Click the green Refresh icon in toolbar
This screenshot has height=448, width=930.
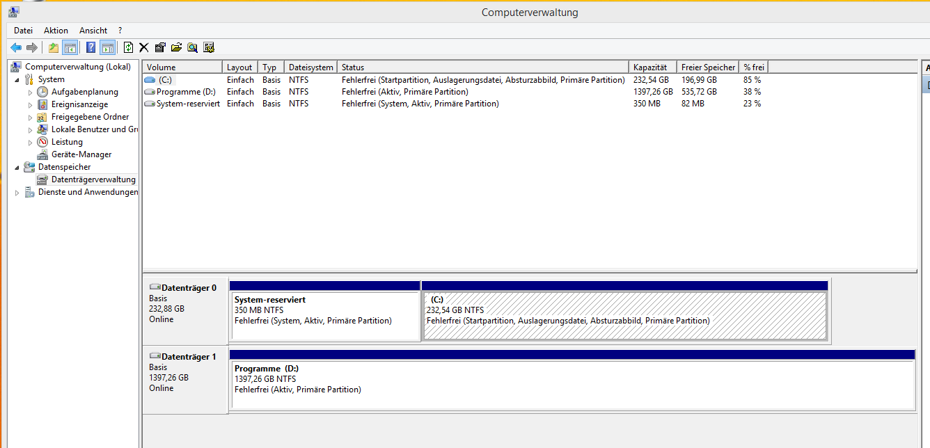click(128, 47)
